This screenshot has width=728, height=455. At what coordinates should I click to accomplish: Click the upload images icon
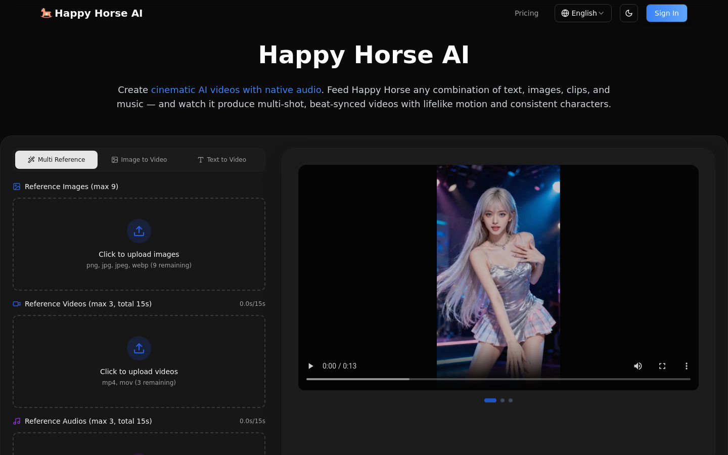(139, 231)
